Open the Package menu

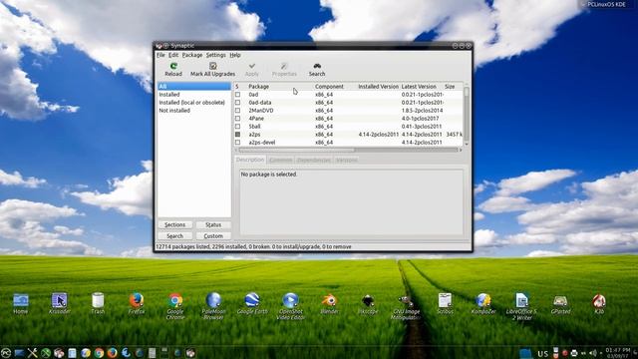pyautogui.click(x=192, y=55)
